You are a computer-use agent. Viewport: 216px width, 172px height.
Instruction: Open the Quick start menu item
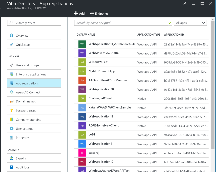[x=34, y=45]
